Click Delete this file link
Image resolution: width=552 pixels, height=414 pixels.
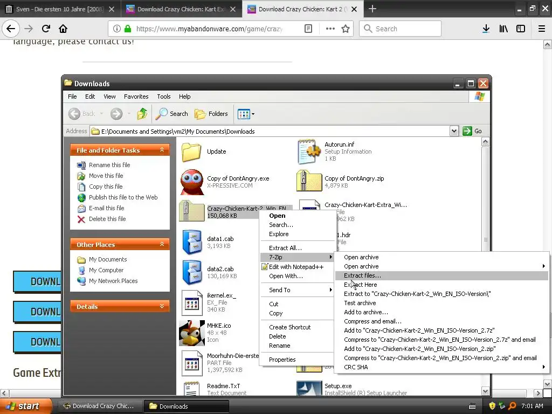(107, 219)
